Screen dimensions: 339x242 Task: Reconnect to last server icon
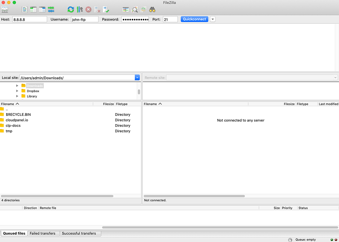[x=106, y=9]
